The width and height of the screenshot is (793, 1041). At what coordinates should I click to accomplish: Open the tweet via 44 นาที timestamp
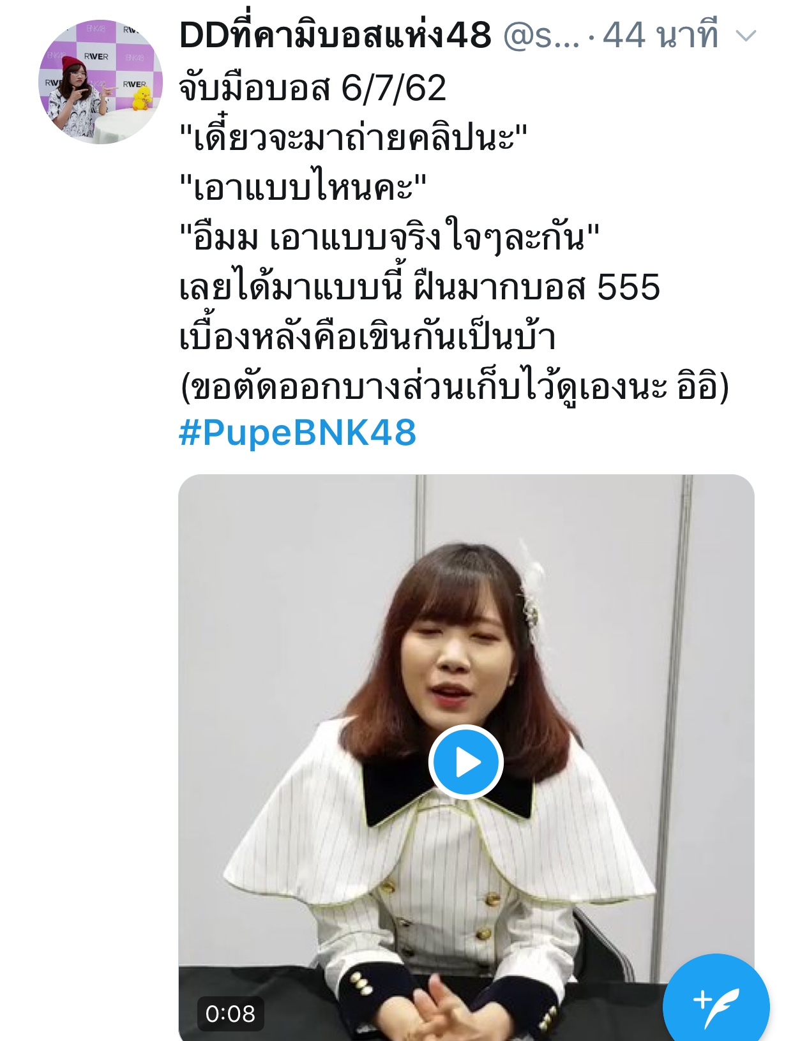coord(661,35)
